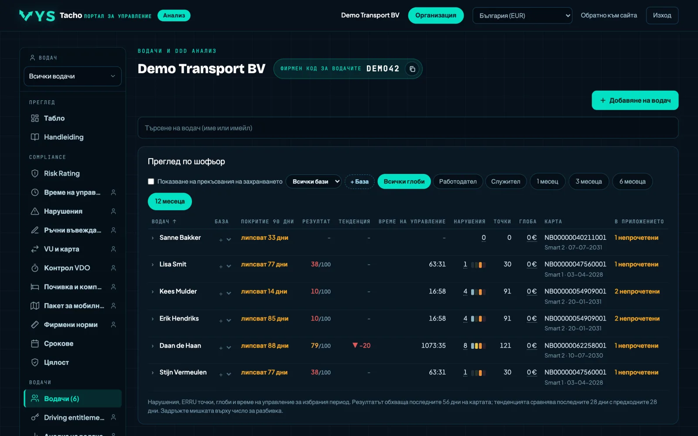
Task: Click Kees Mulder severity bars
Action: pos(479,292)
